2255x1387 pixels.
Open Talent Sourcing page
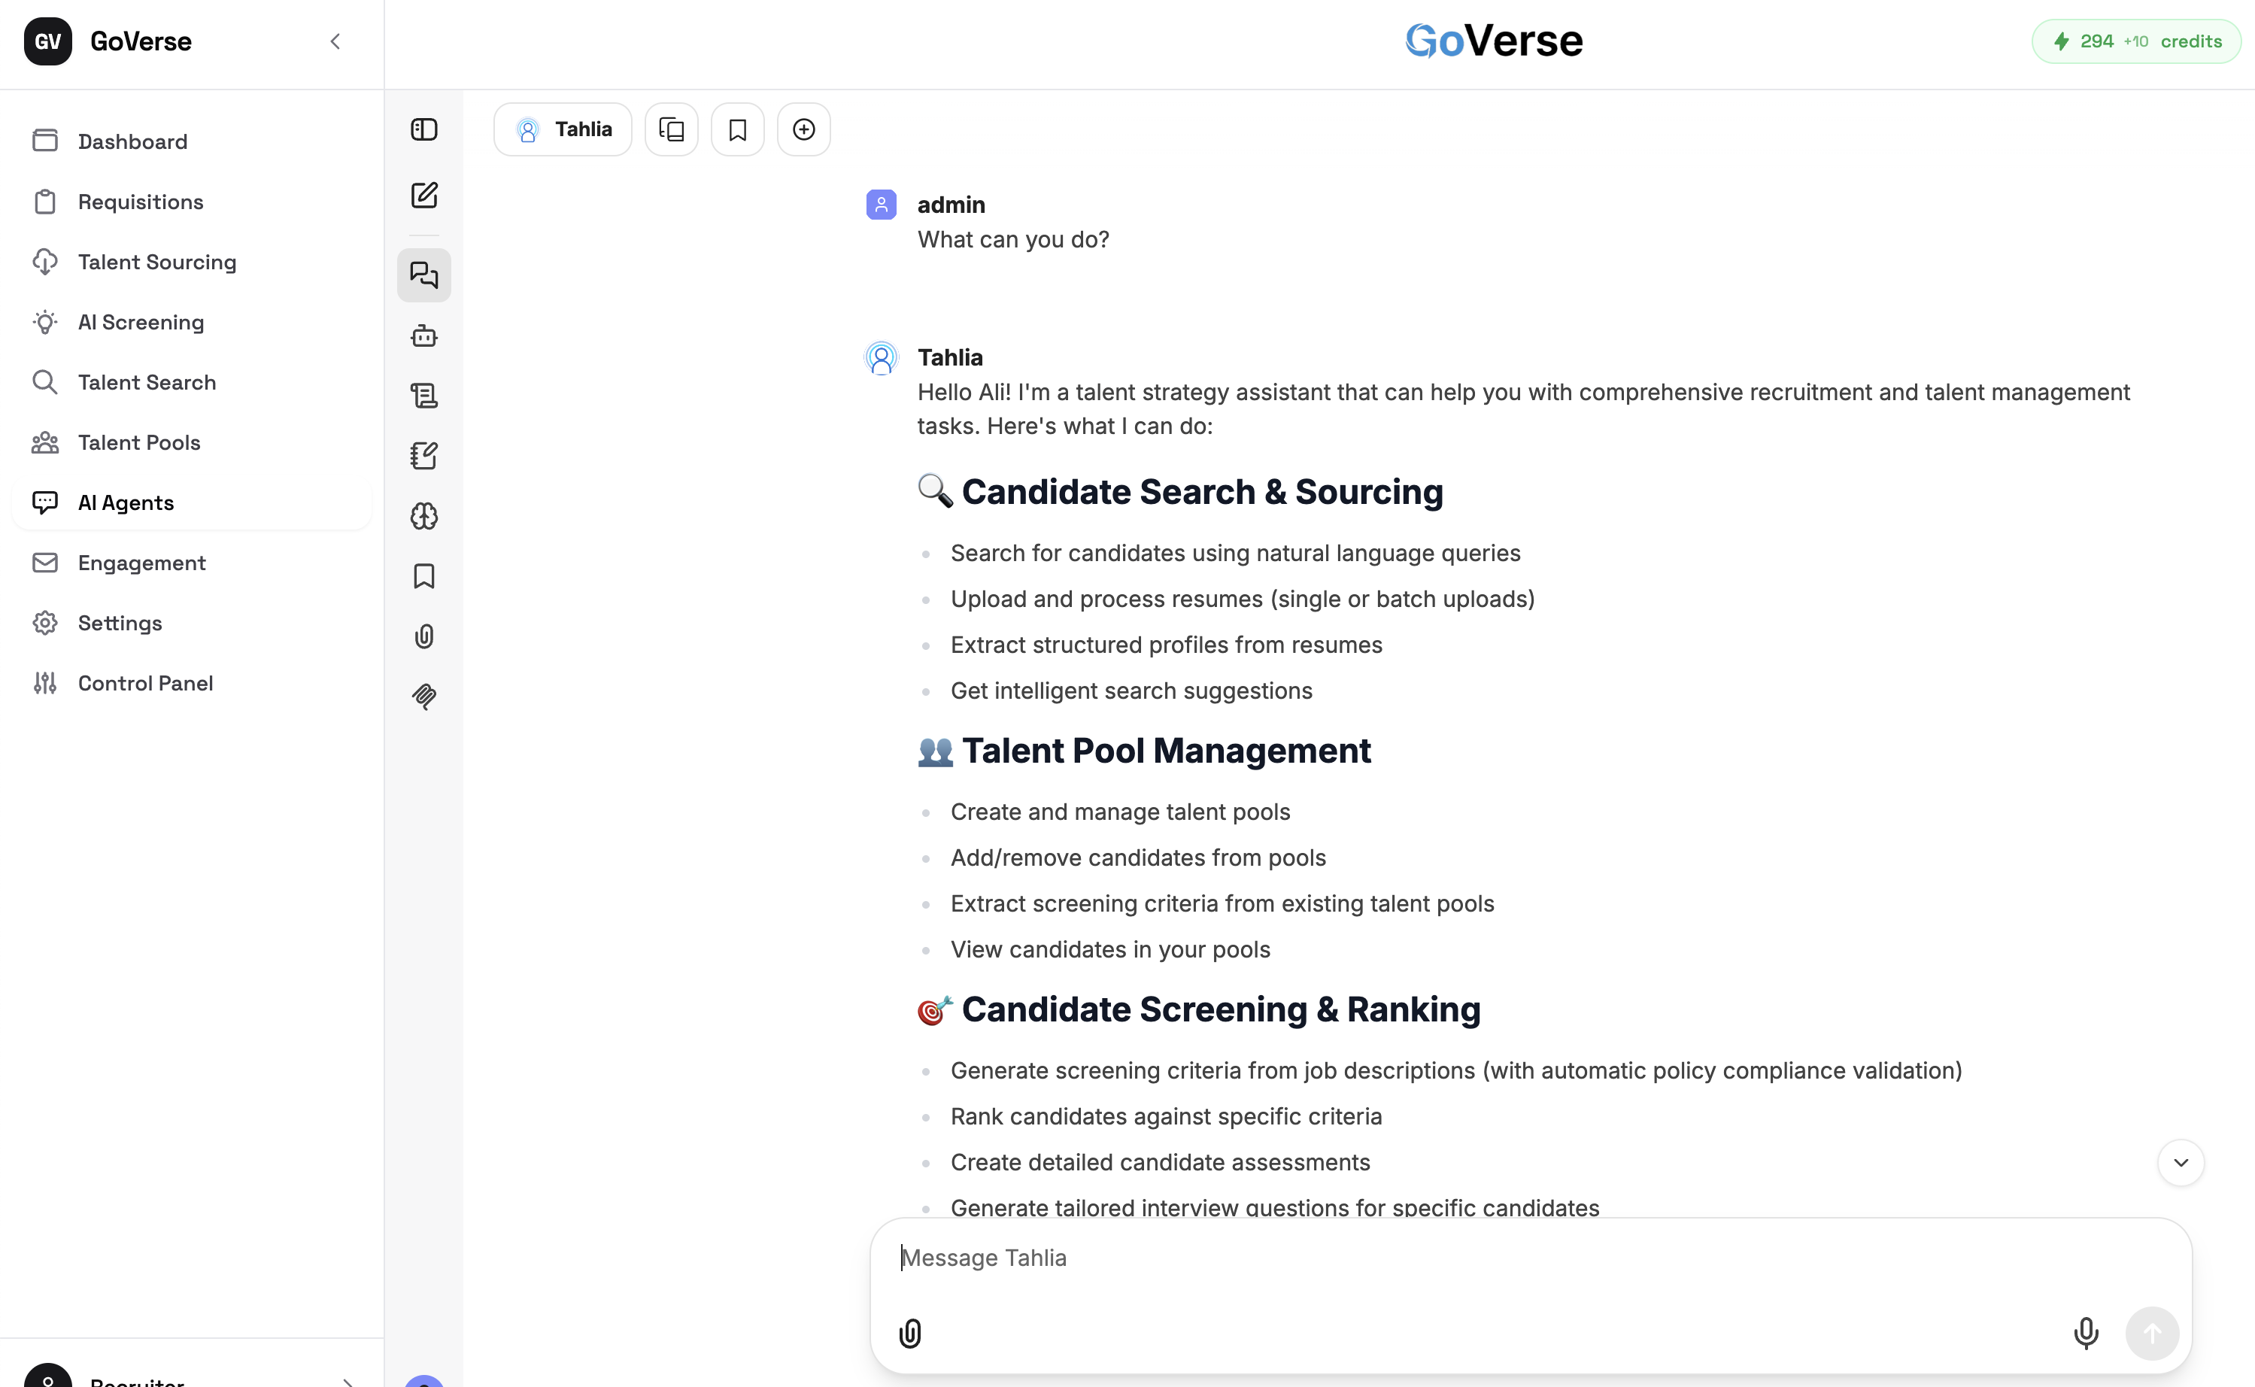click(192, 262)
